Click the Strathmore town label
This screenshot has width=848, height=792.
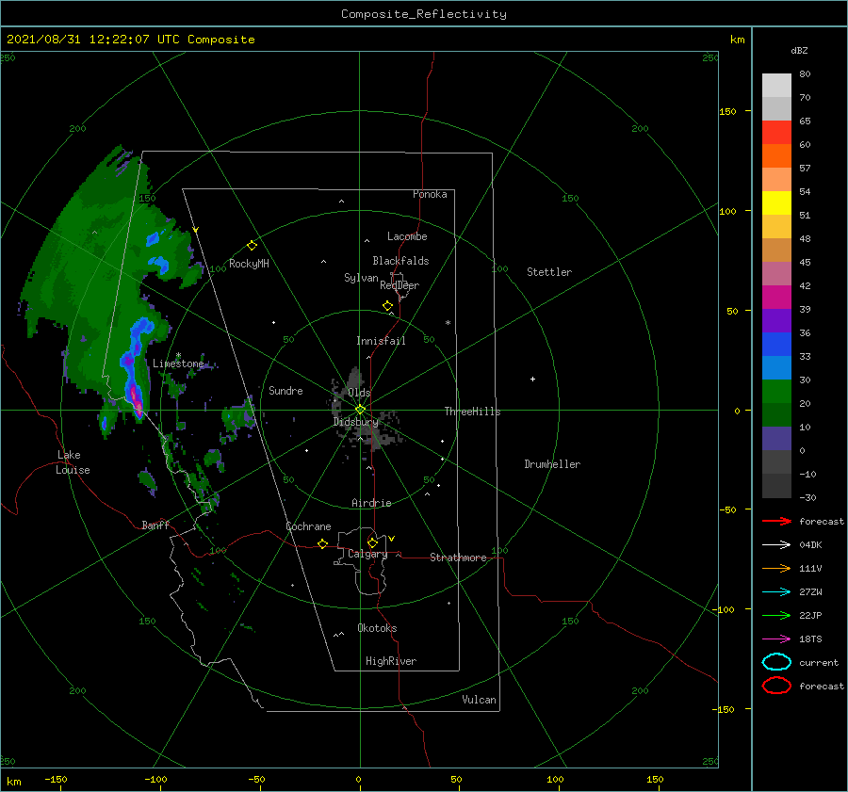click(x=458, y=558)
